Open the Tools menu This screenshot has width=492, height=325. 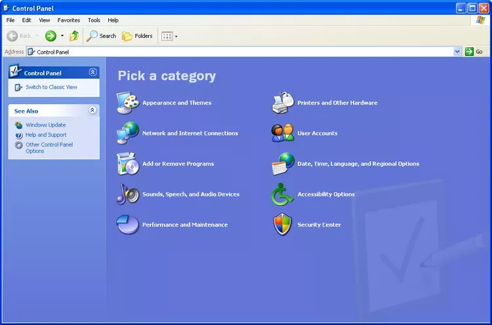tap(94, 20)
